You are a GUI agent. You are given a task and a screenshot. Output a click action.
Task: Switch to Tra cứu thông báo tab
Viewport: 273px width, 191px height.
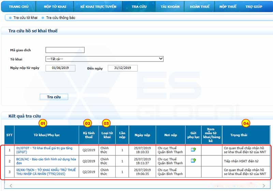60,18
